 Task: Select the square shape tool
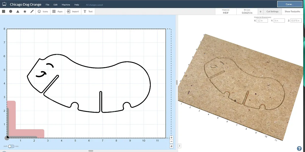4,11
